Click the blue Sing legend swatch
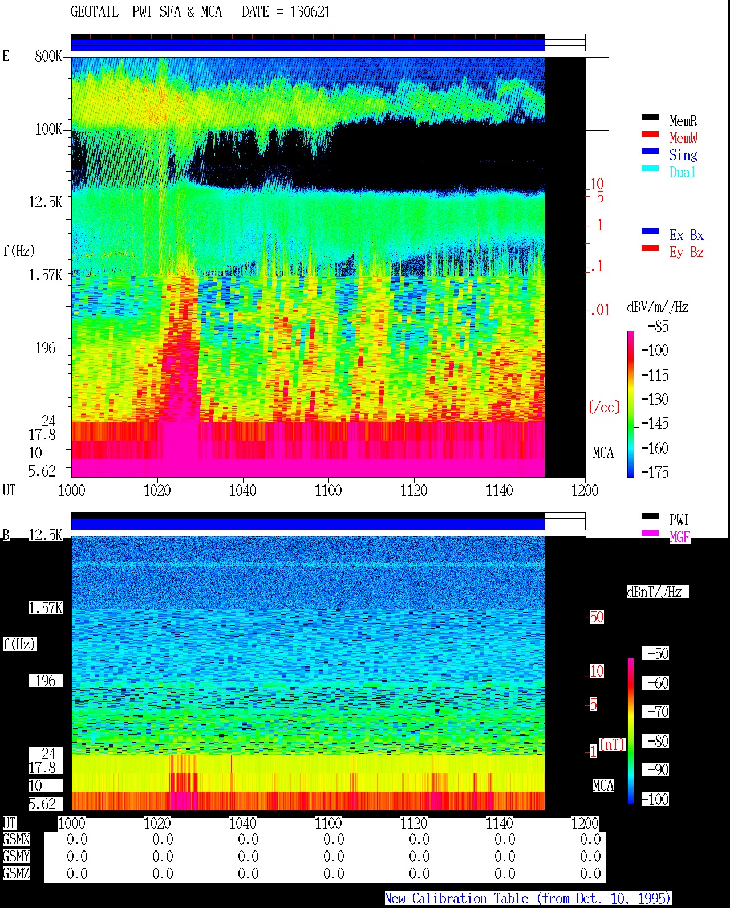Viewport: 730px width, 908px height. 650,151
